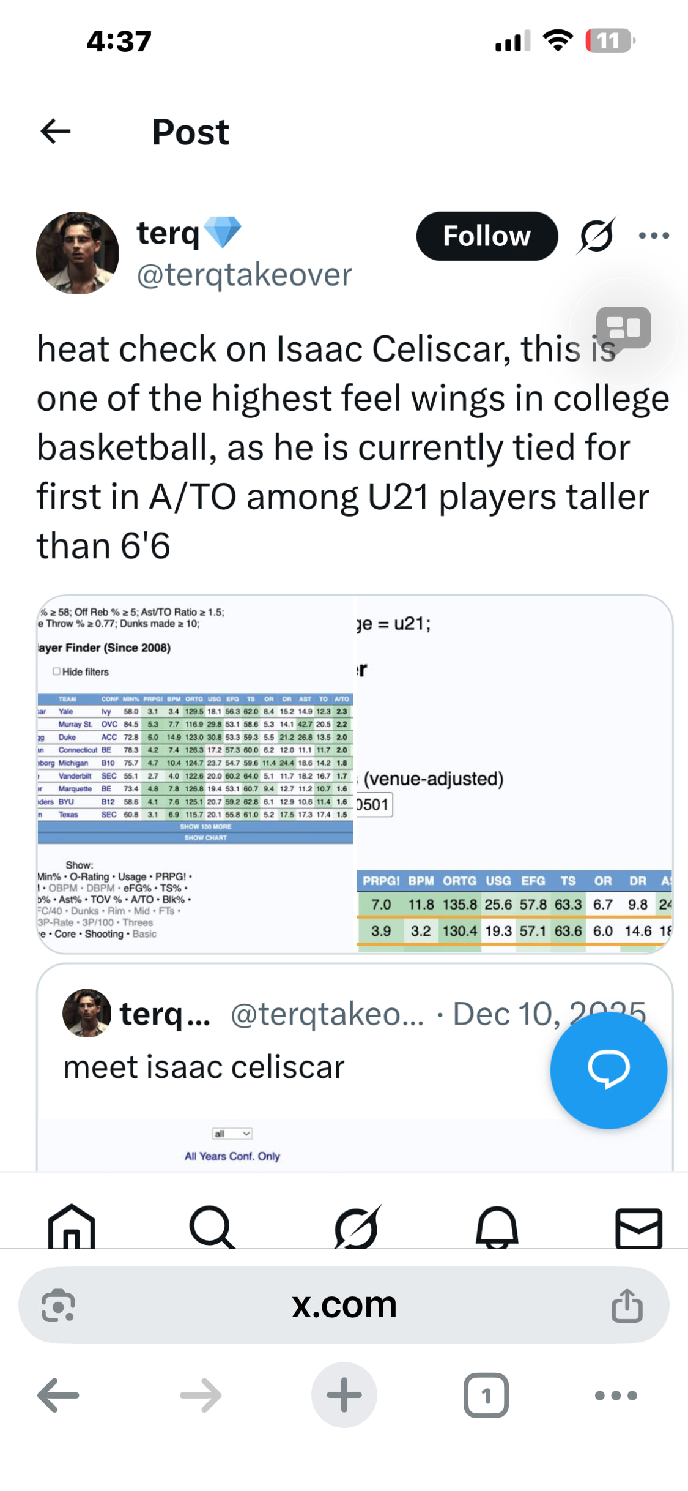Open the Notifications bell tab
688x1491 pixels.
tap(497, 1227)
